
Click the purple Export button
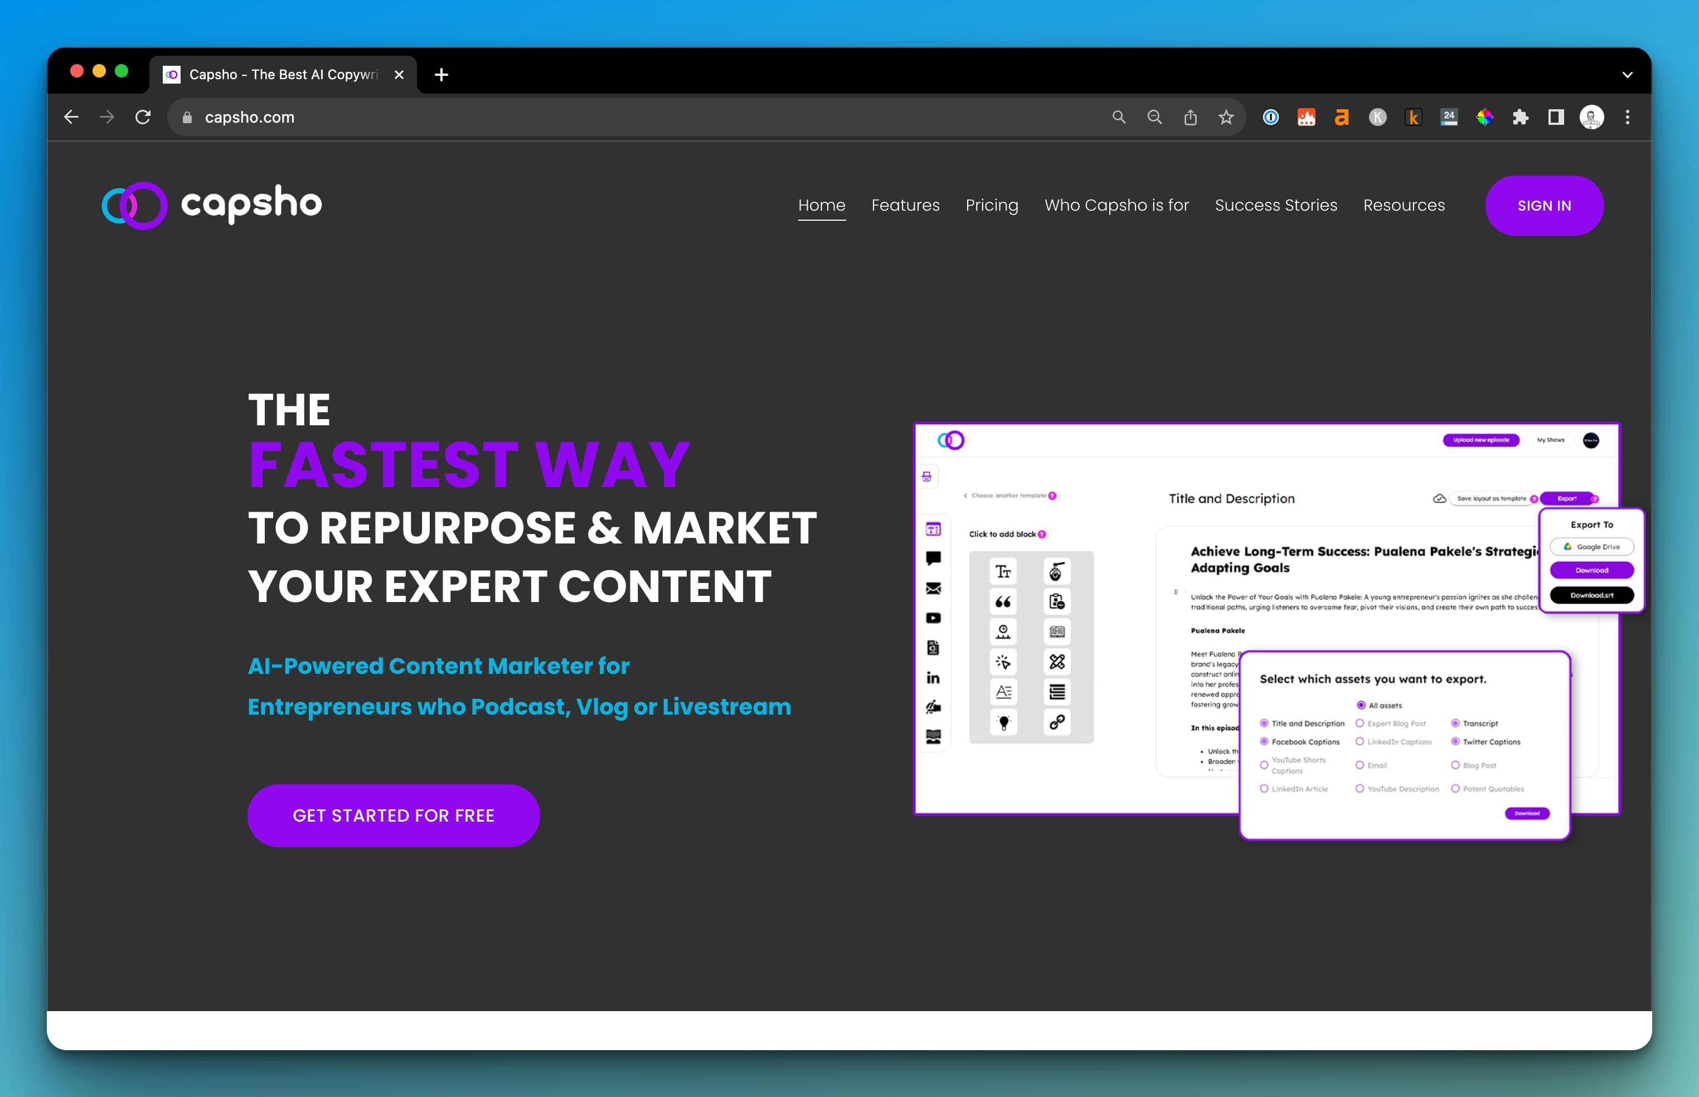(x=1566, y=499)
